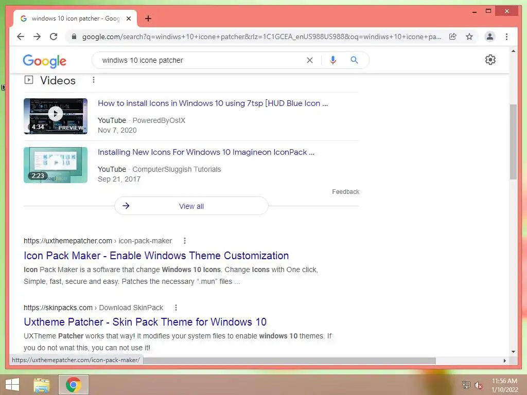Screen dimensions: 527x395
Task: Open Videos section options menu
Action: pos(94,80)
